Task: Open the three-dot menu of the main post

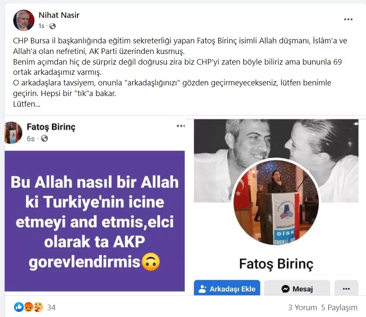Action: (x=348, y=20)
